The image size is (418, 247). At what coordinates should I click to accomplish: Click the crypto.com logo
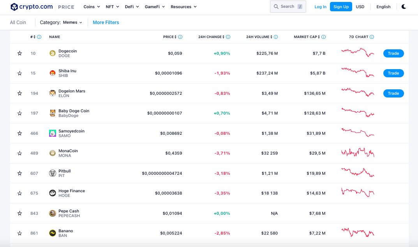pyautogui.click(x=32, y=7)
